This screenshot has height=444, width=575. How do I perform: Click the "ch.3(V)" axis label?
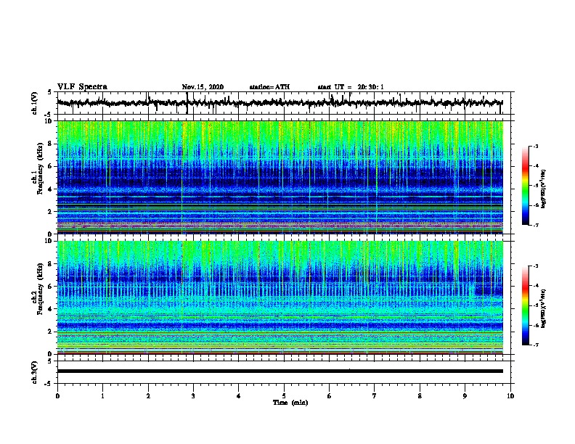pyautogui.click(x=34, y=372)
